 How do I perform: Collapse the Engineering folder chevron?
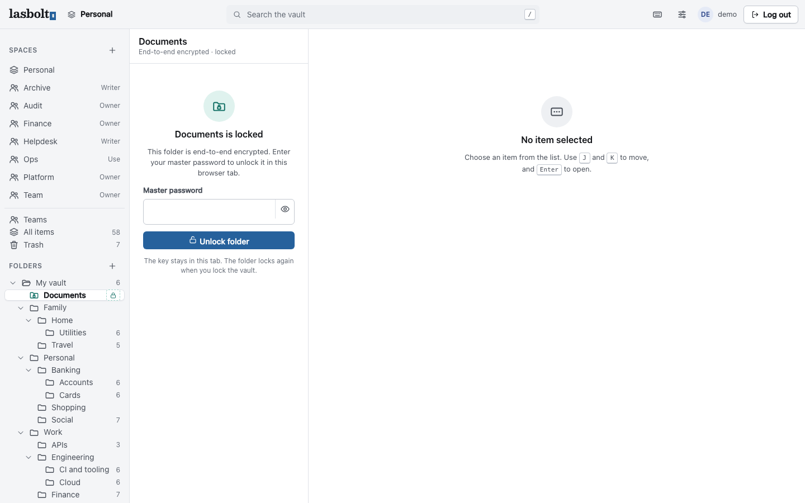click(x=29, y=457)
